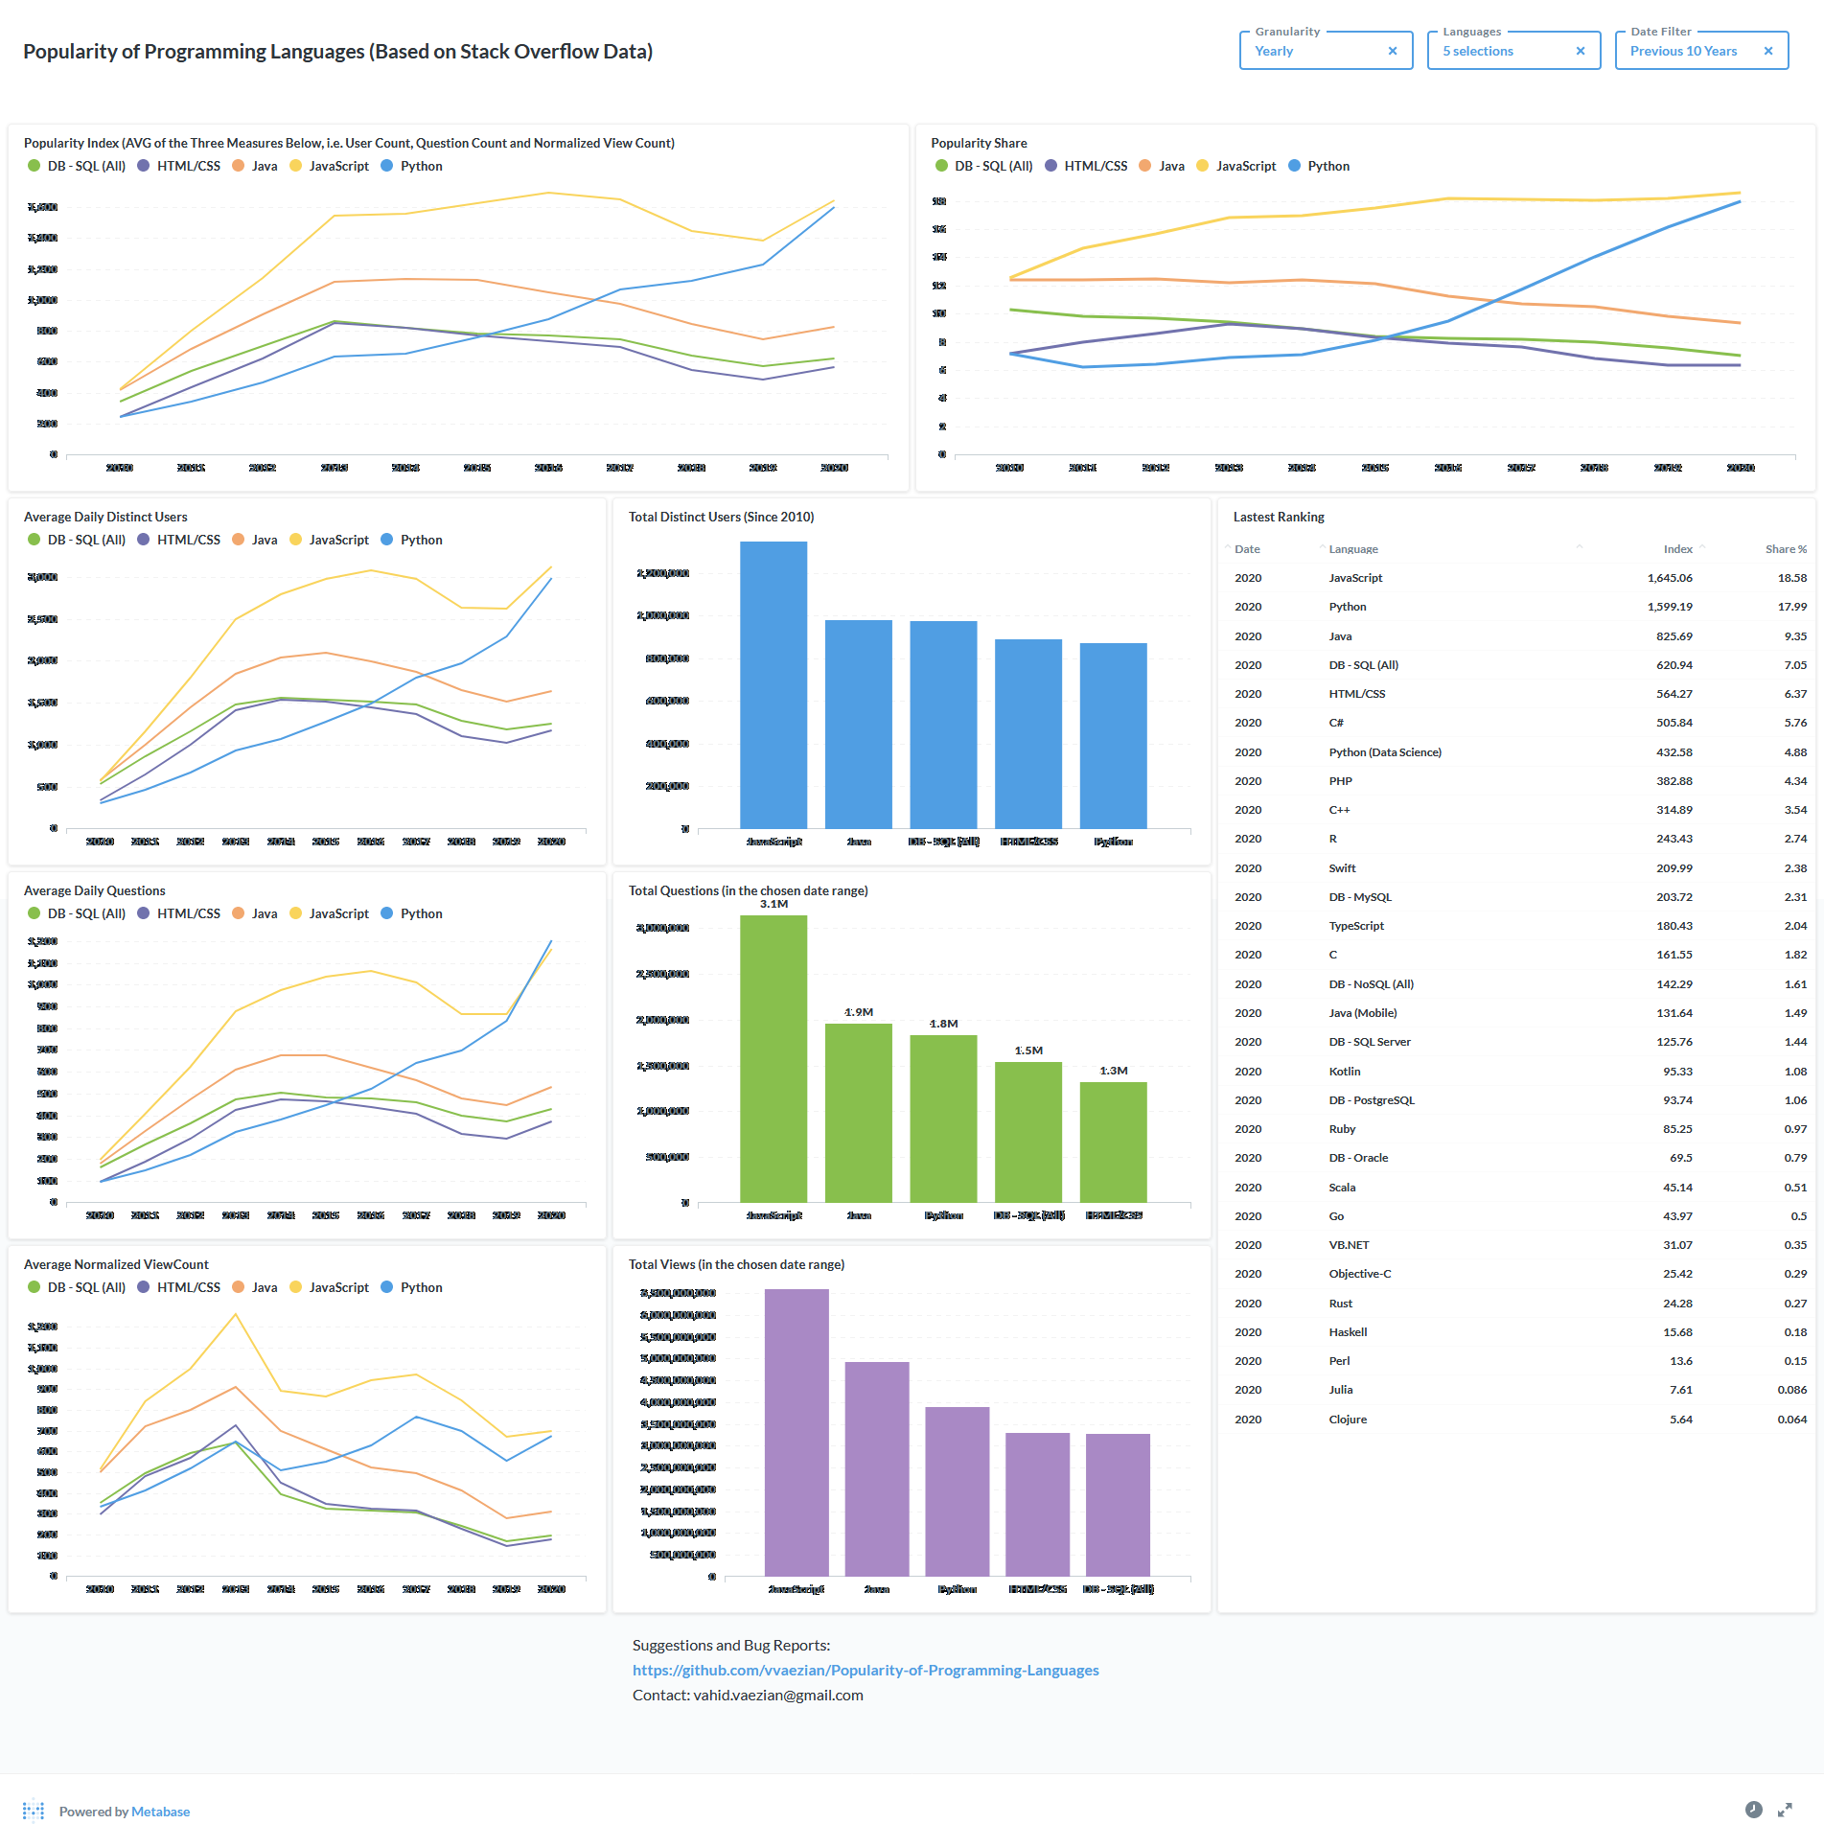Image resolution: width=1824 pixels, height=1847 pixels.
Task: Toggle HTML/CSS in Popularity Share legend
Action: pyautogui.click(x=1085, y=166)
